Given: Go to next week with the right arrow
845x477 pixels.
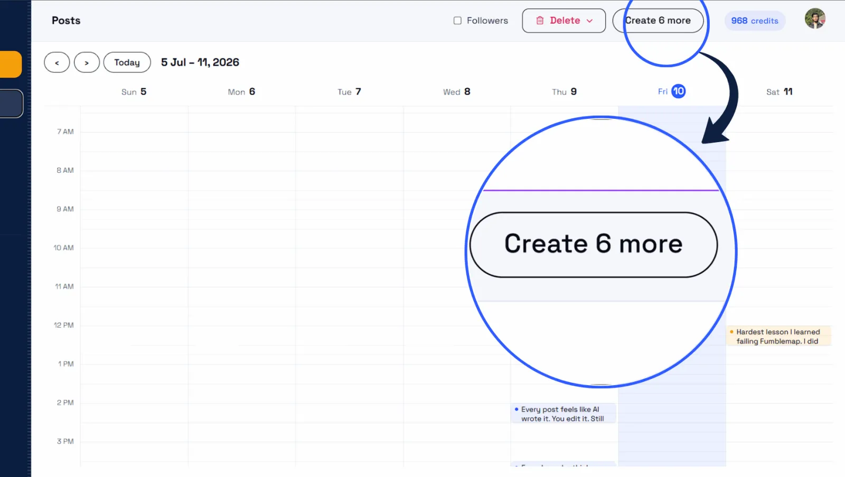Looking at the screenshot, I should point(87,62).
